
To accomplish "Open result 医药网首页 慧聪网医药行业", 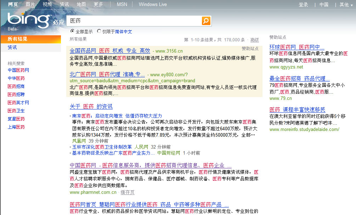I will [x=149, y=205].
